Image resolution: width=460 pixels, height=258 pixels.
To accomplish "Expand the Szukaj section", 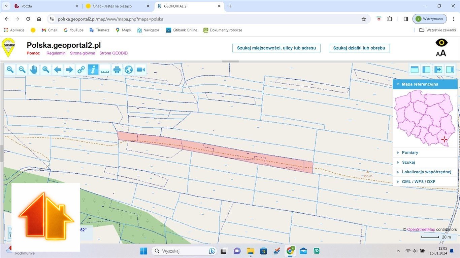I will coord(425,162).
